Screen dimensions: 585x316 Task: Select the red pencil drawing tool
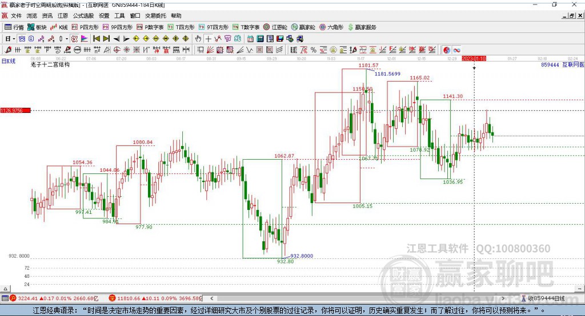pyautogui.click(x=8, y=50)
